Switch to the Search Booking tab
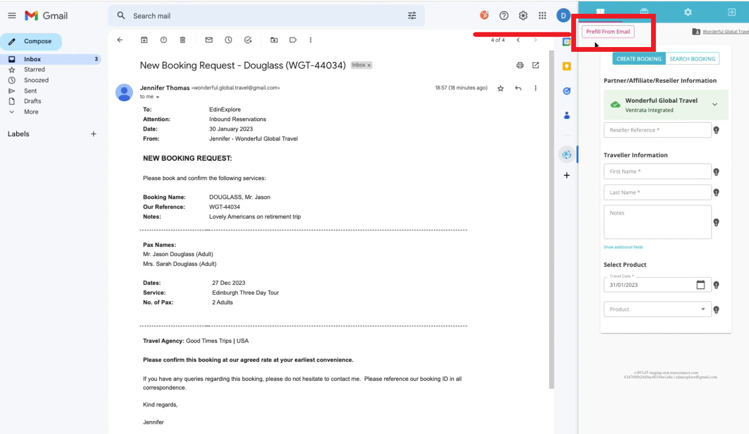The height and width of the screenshot is (434, 749). (692, 59)
